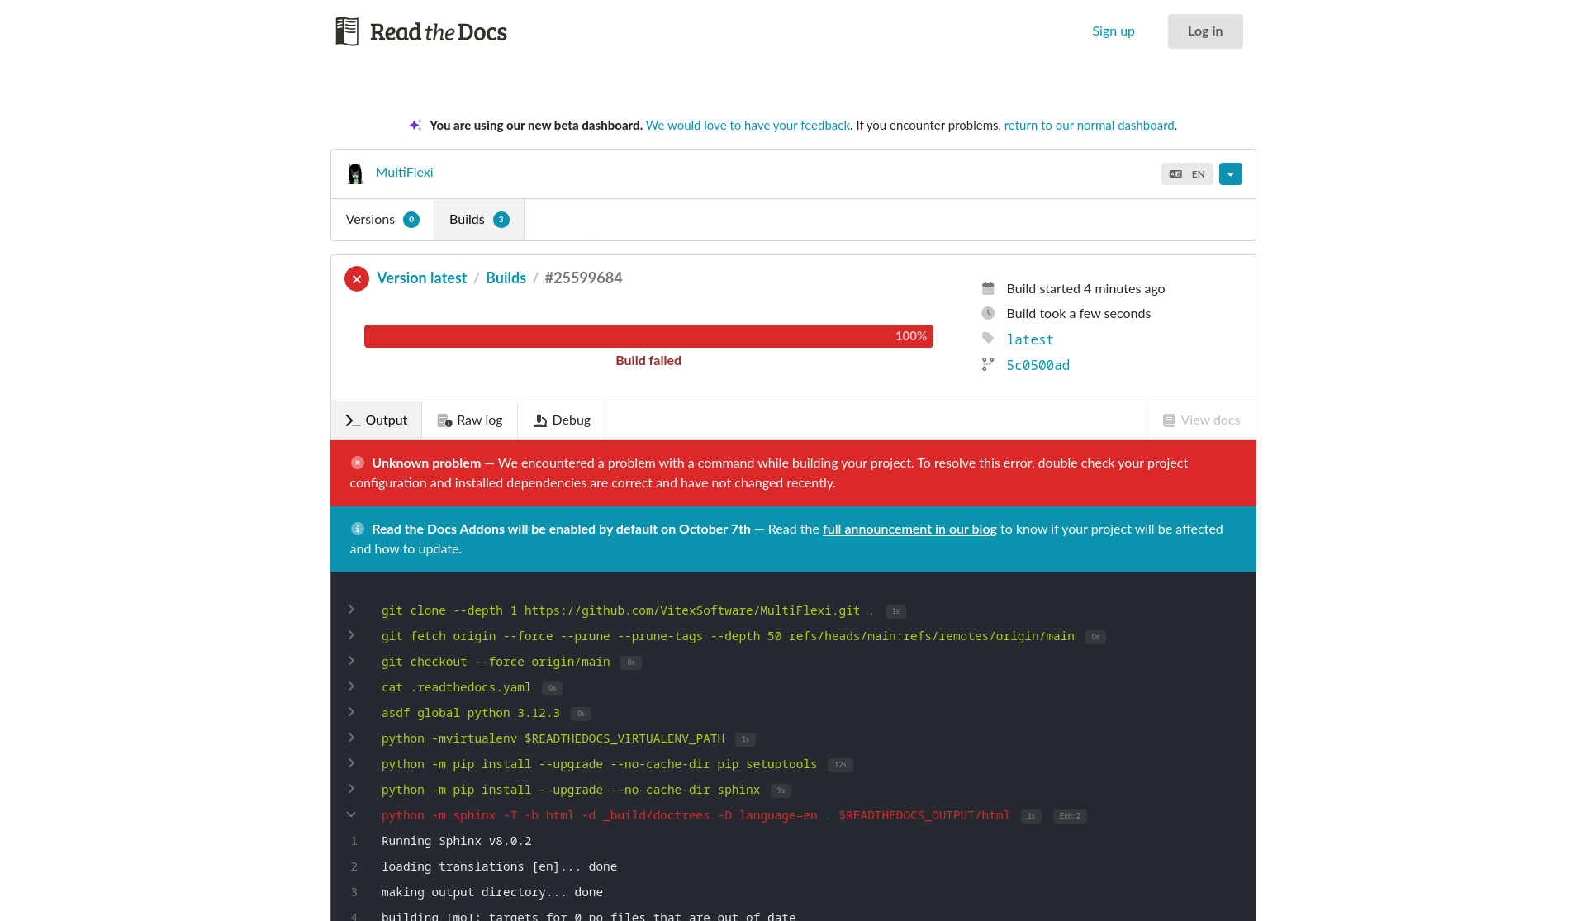Open the MultiFlexi project link
Viewport: 1586px width, 921px height.
point(404,172)
